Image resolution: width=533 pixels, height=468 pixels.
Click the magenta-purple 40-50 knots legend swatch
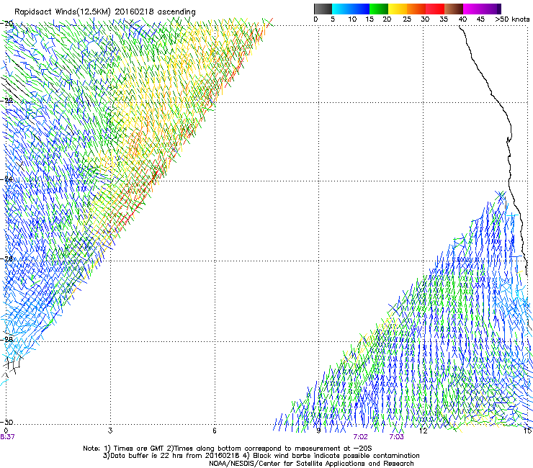click(482, 9)
